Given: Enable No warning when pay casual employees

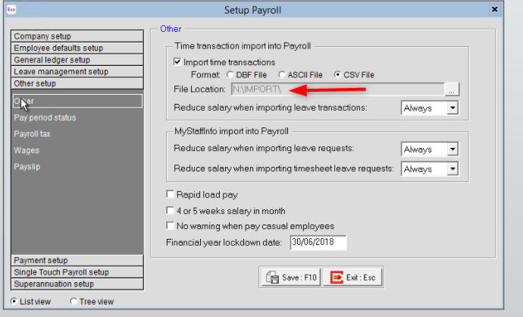Looking at the screenshot, I should pos(170,225).
